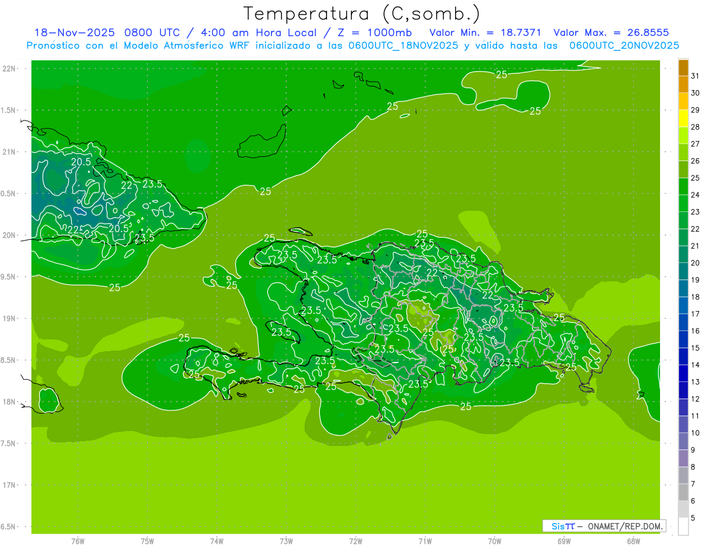Click the "17N" latitude axis label
This screenshot has height=549, width=711.
tap(9, 485)
